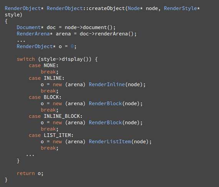This screenshot has width=219, height=187.
Task: Click the 'style)' parameter on second line
Action: point(13,15)
